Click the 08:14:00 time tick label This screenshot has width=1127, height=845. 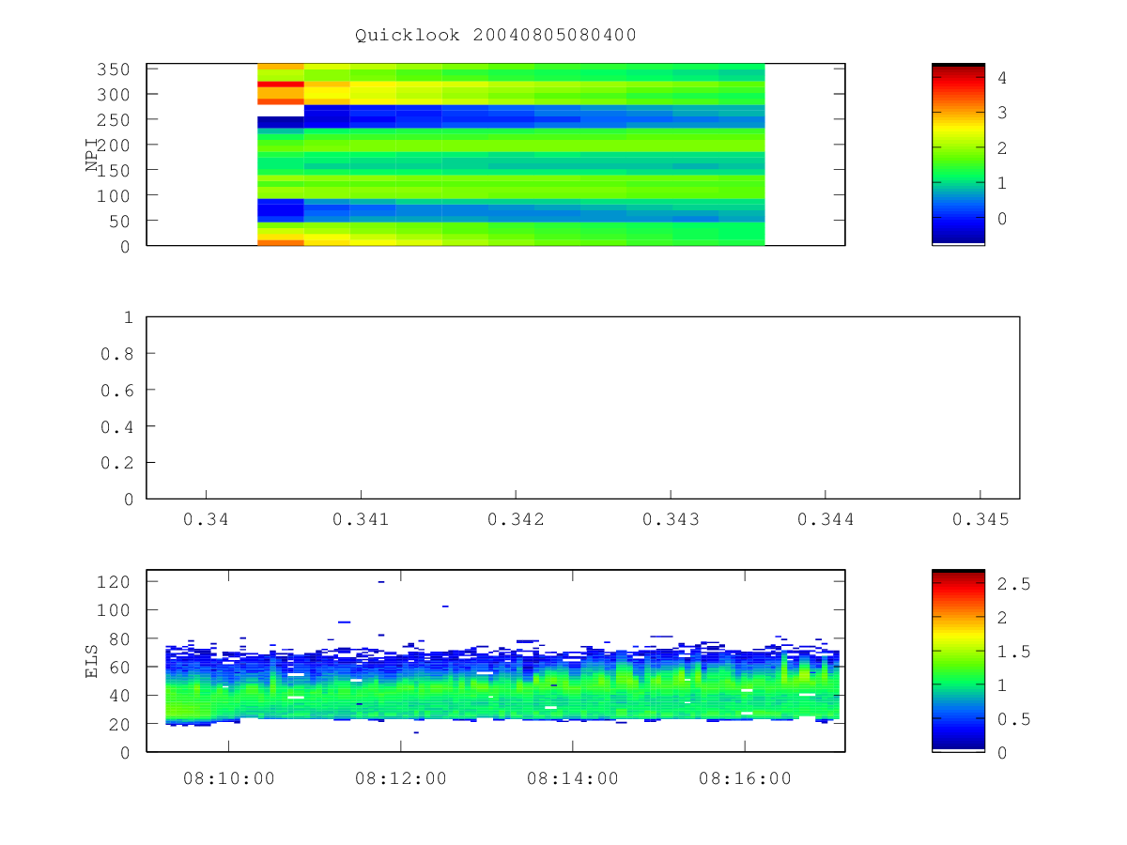(573, 778)
